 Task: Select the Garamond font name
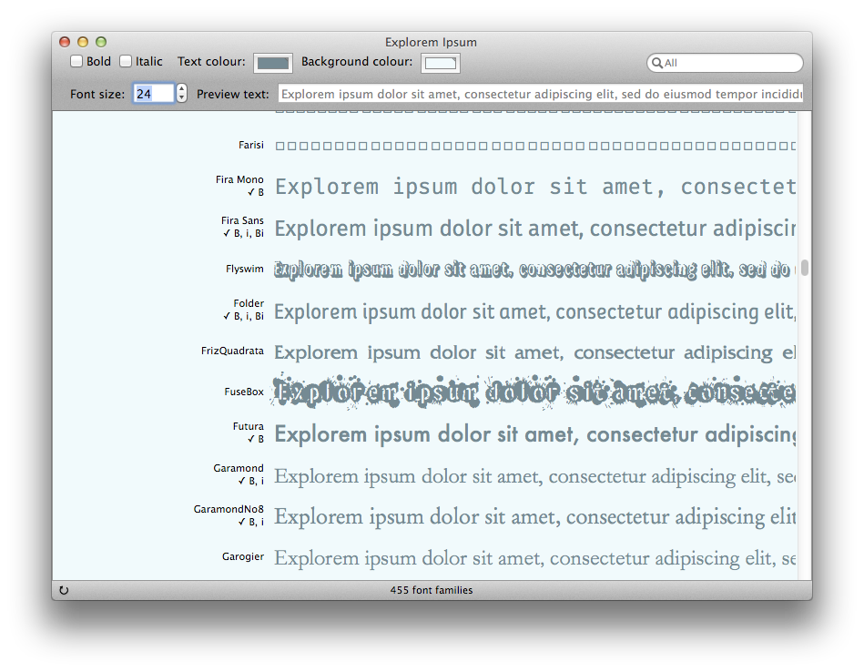[x=238, y=468]
